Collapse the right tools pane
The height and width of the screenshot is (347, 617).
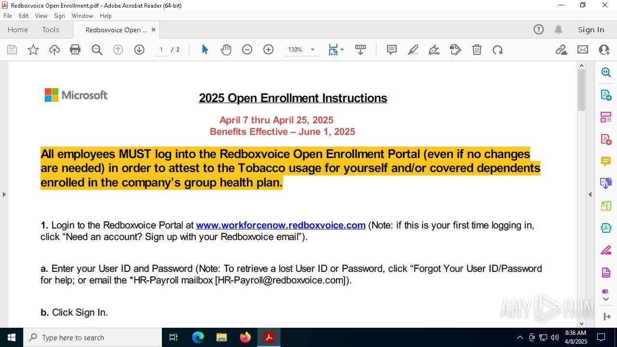coord(590,194)
